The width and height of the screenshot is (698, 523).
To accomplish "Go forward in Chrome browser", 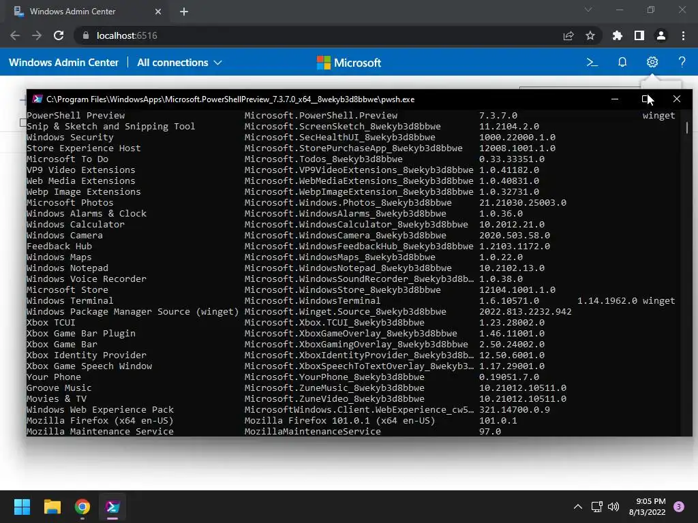I will coord(37,35).
